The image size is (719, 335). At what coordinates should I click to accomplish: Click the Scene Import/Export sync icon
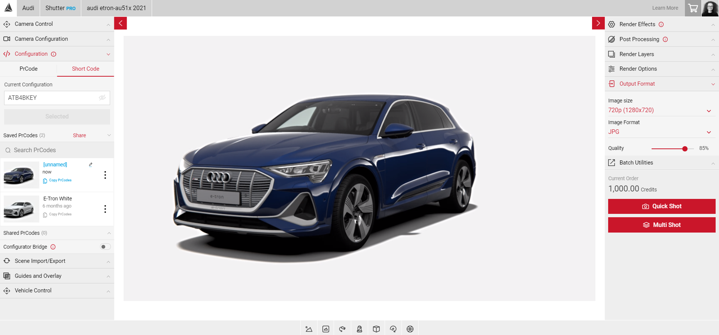pos(7,261)
